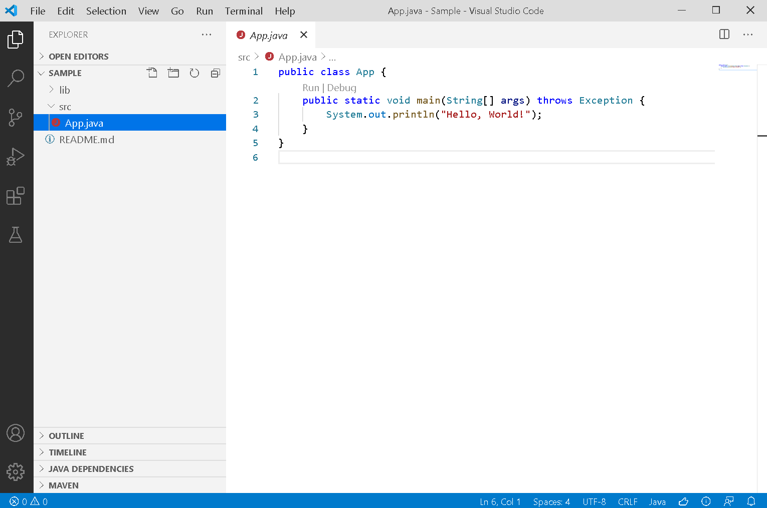The image size is (767, 508).
Task: Click the overview ruler cursor marker
Action: pos(762,136)
